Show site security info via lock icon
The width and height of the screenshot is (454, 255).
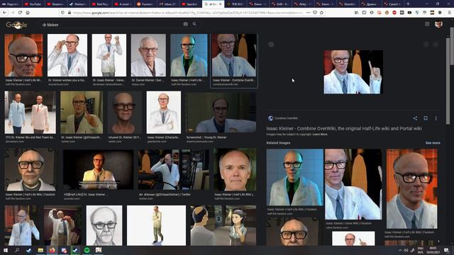pos(70,13)
